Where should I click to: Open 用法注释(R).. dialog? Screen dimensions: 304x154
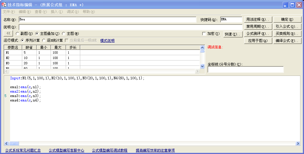258,19
